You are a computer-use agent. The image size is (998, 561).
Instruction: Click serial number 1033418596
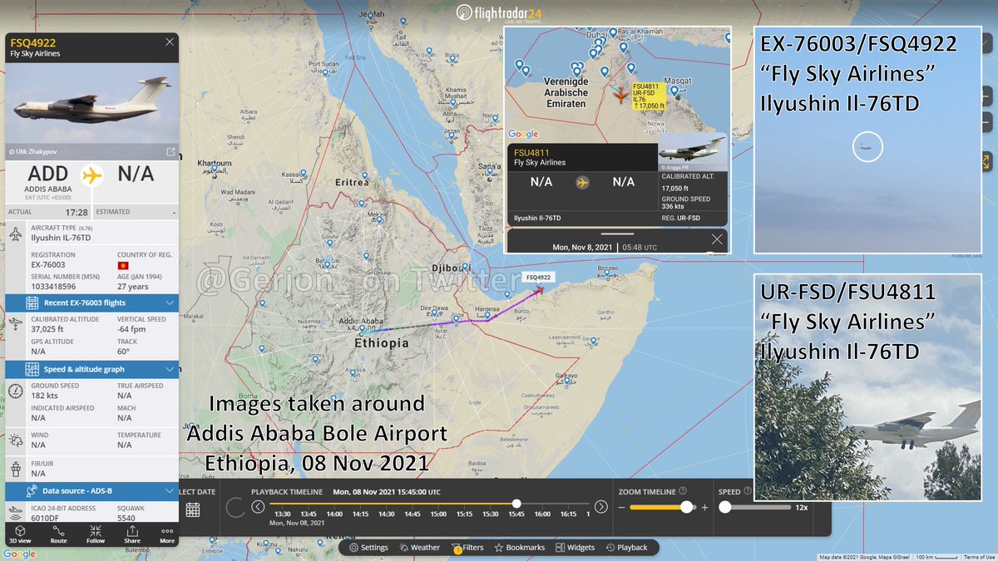coord(53,286)
